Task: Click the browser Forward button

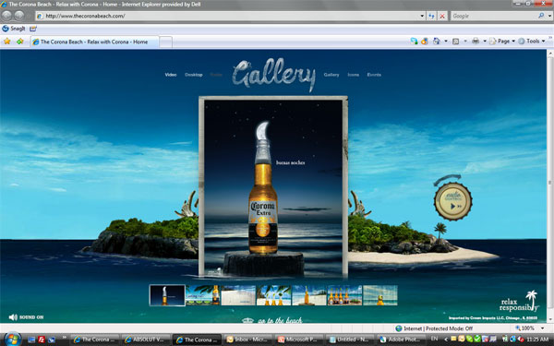Action: click(19, 15)
